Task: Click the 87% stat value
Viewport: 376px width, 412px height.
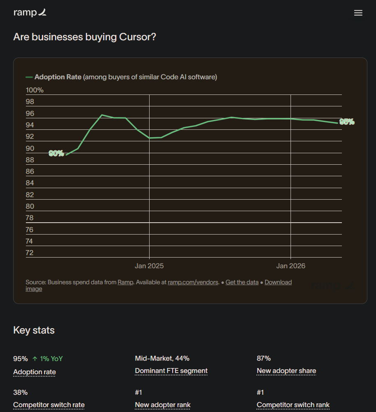Action: [x=264, y=359]
